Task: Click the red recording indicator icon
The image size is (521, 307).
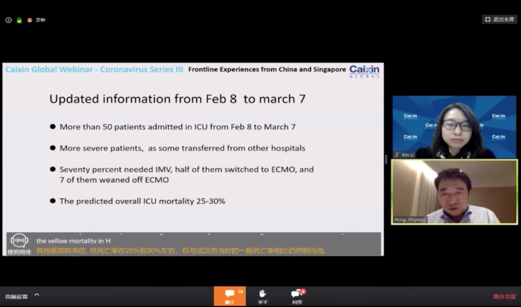Action: click(x=30, y=20)
